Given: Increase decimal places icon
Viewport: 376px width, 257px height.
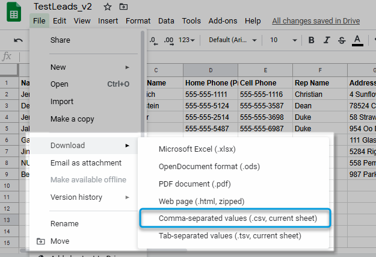Looking at the screenshot, I should (169, 40).
